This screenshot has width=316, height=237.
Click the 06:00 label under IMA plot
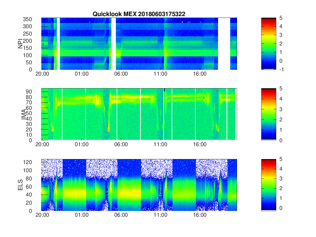121,145
